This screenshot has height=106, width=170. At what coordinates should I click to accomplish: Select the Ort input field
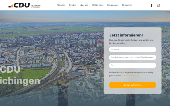click(x=133, y=65)
